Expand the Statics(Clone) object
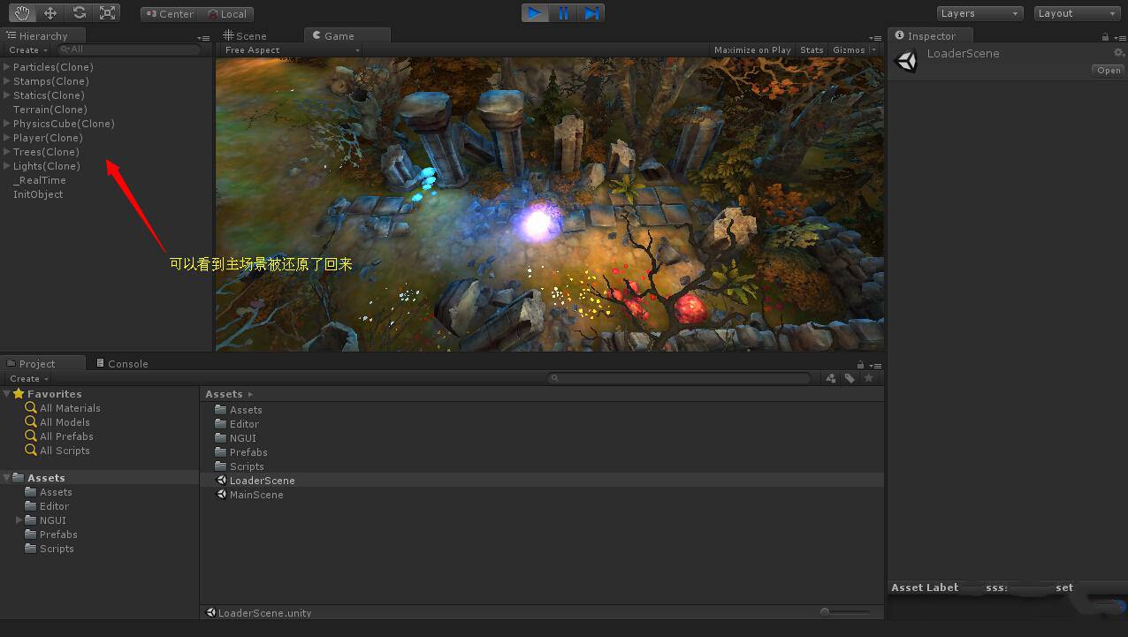 [7, 95]
